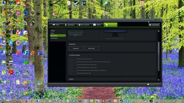Viewport: 184px width, 103px height.
Task: Open the Игры tab with gamepad icon
Action: 56,25
